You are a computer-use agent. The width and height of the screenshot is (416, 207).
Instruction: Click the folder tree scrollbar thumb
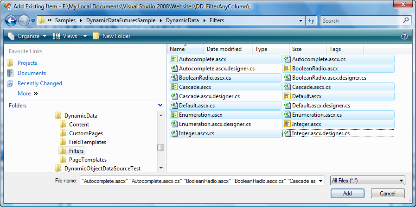[160, 148]
